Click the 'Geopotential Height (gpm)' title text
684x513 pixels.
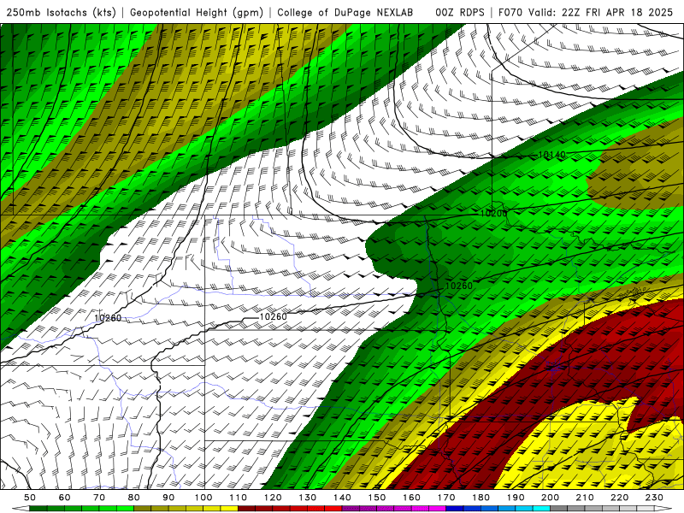pyautogui.click(x=197, y=12)
